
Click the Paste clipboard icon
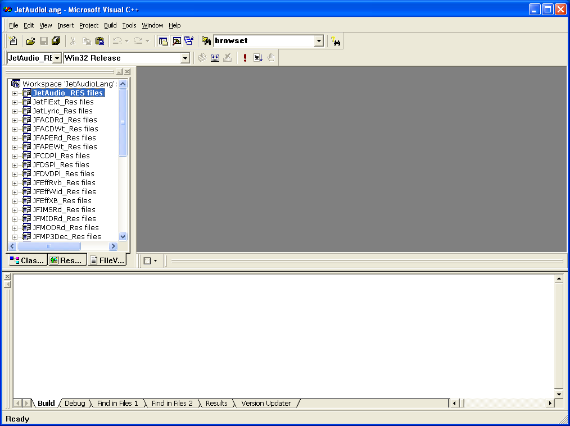click(x=99, y=41)
